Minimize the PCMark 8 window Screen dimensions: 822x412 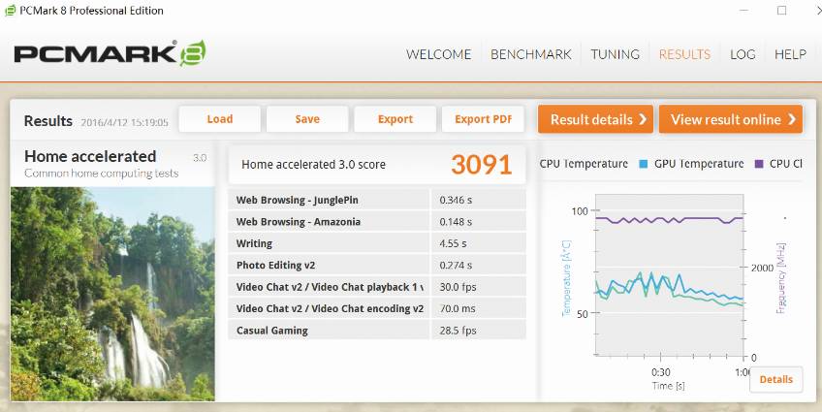point(744,11)
